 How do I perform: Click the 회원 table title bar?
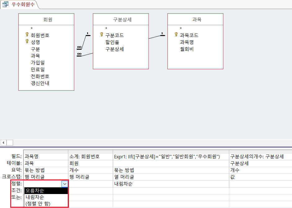coord(46,19)
